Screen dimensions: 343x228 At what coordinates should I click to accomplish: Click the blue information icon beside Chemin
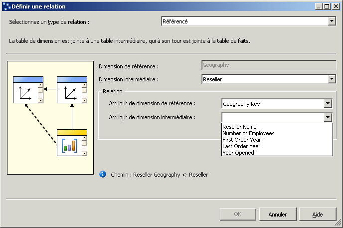[x=103, y=174]
